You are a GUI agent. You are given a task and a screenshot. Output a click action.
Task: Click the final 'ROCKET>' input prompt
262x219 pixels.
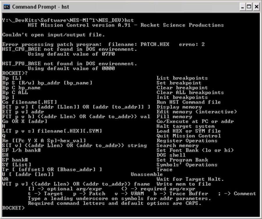pos(13,208)
